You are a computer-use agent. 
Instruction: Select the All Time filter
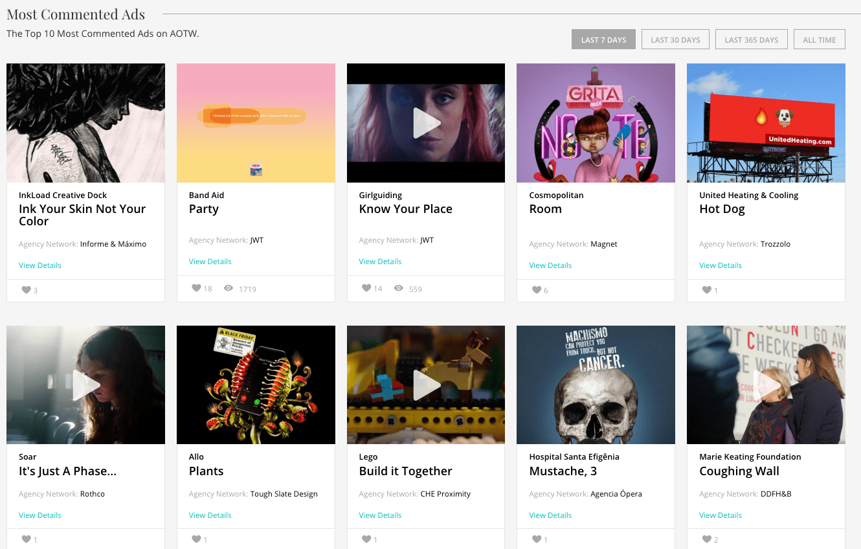(x=819, y=39)
